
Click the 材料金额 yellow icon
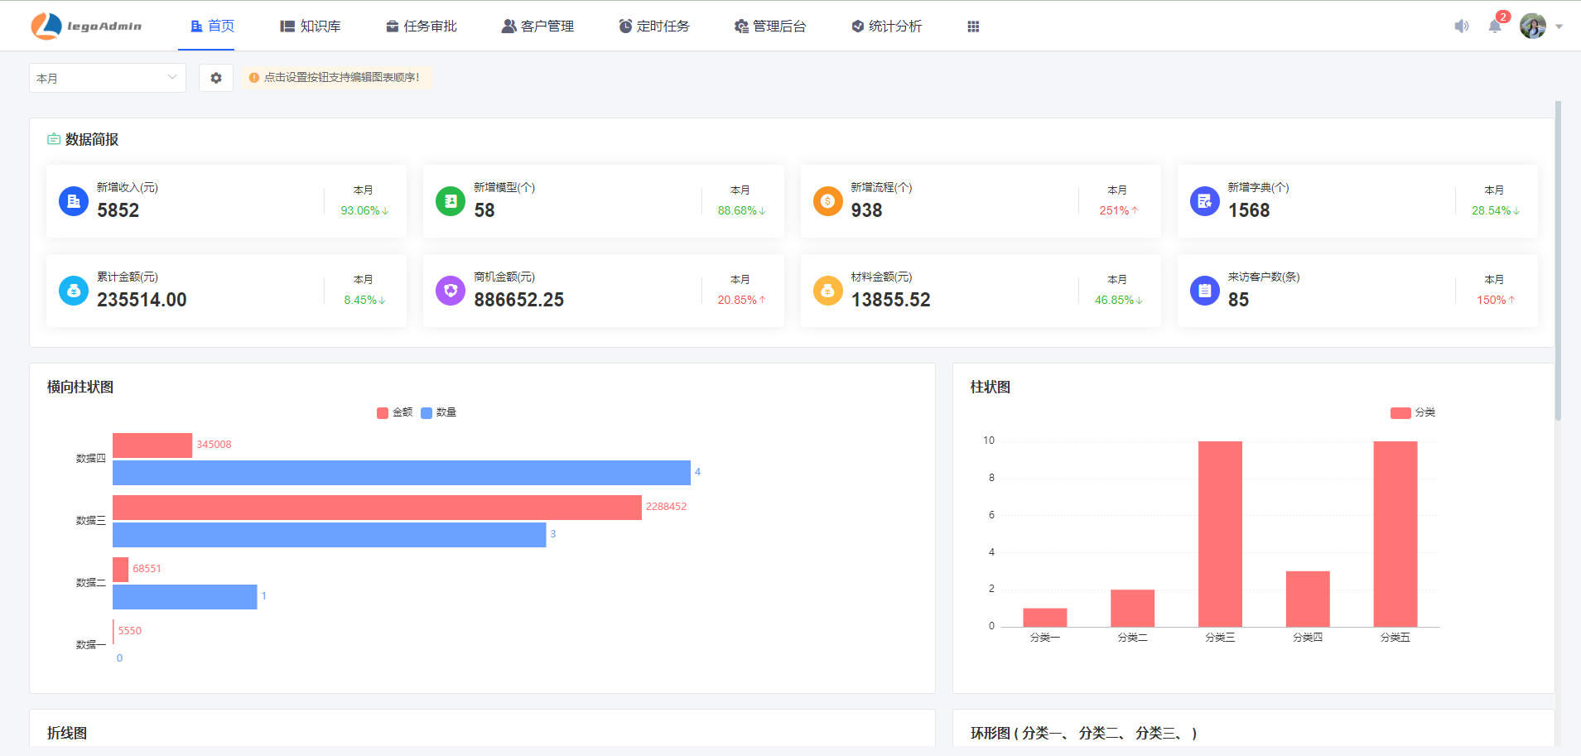827,291
